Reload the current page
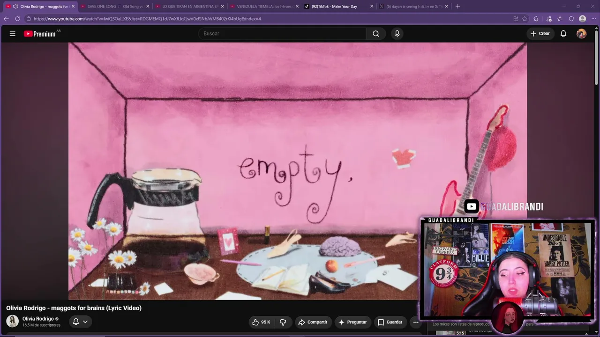 (17, 19)
